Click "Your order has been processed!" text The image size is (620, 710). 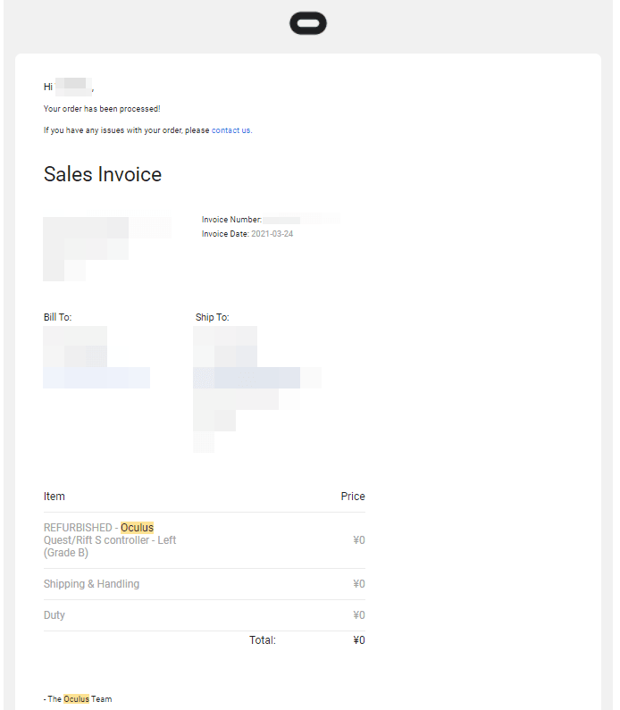tap(102, 109)
